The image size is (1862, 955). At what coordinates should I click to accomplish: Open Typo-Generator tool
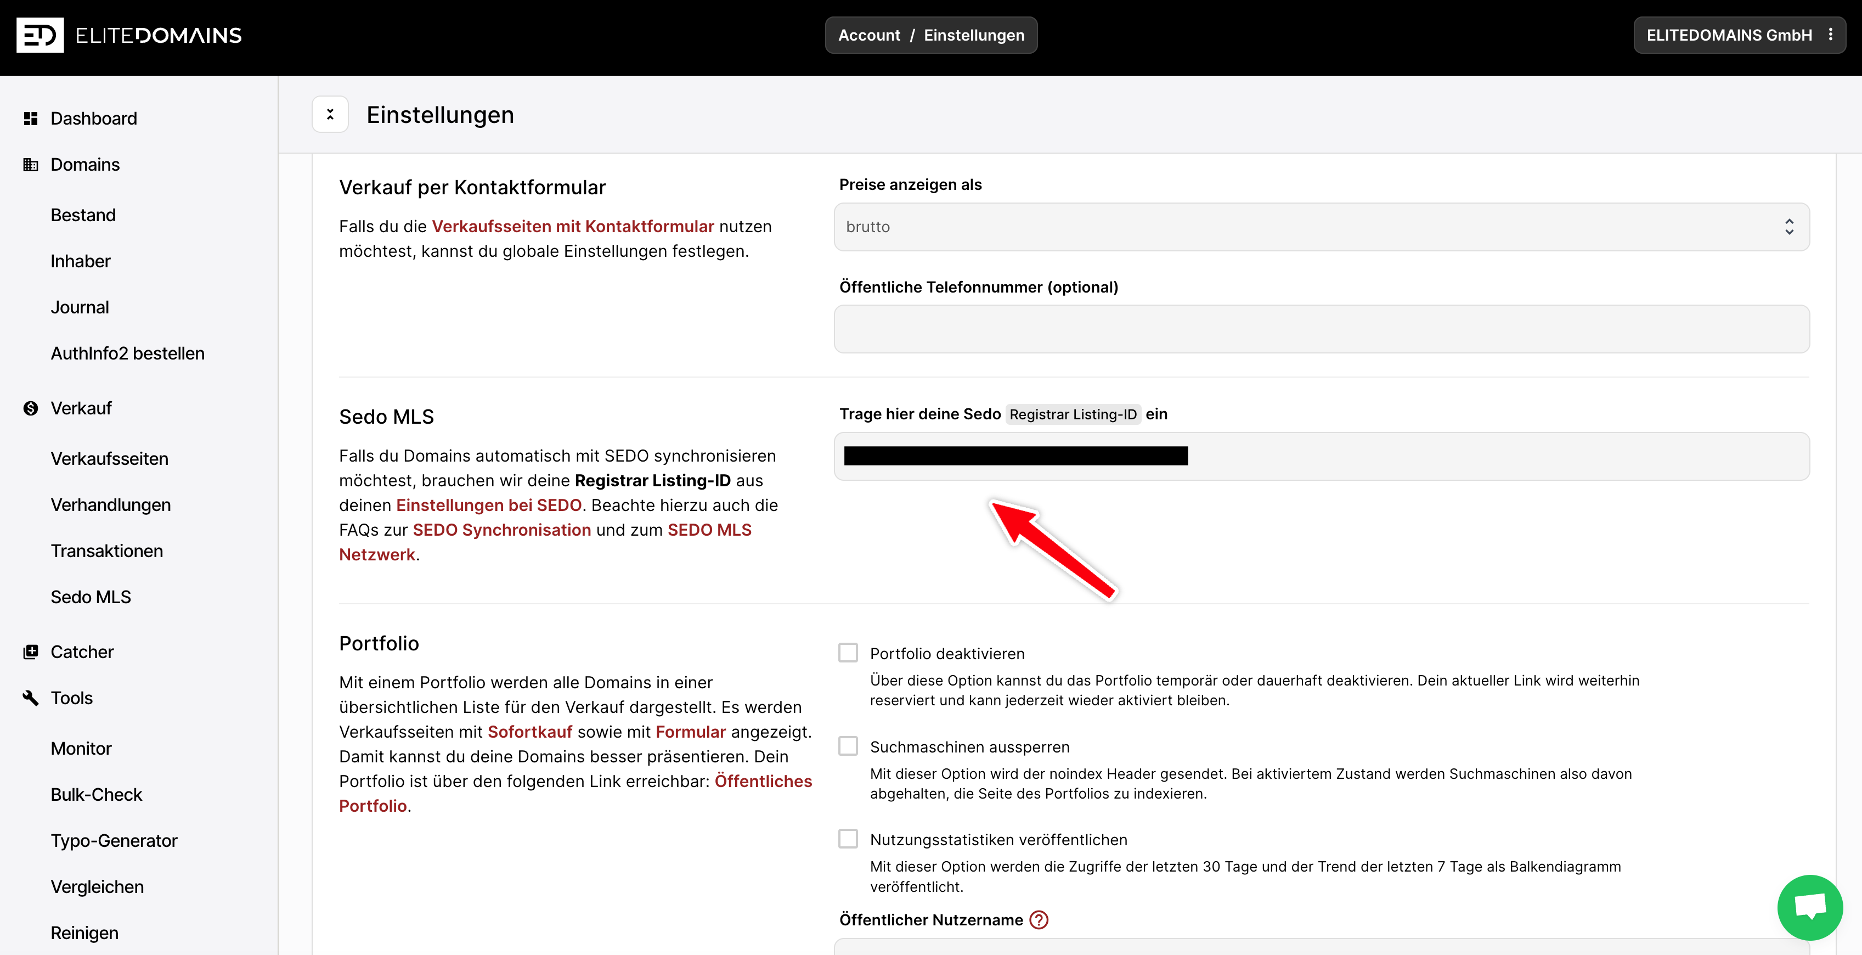(x=114, y=841)
